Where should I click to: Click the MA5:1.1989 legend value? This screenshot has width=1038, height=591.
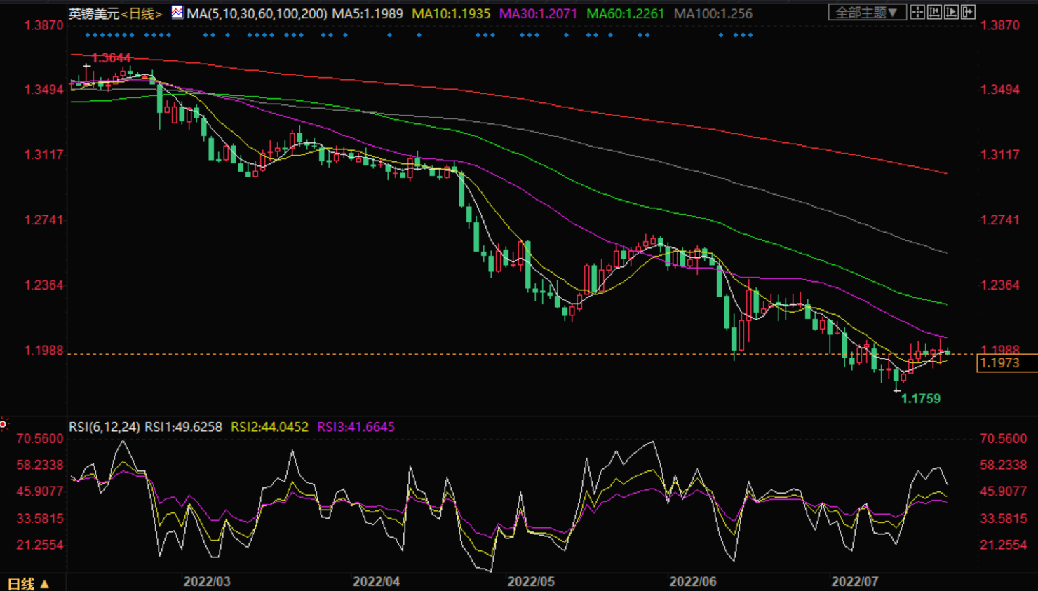367,13
